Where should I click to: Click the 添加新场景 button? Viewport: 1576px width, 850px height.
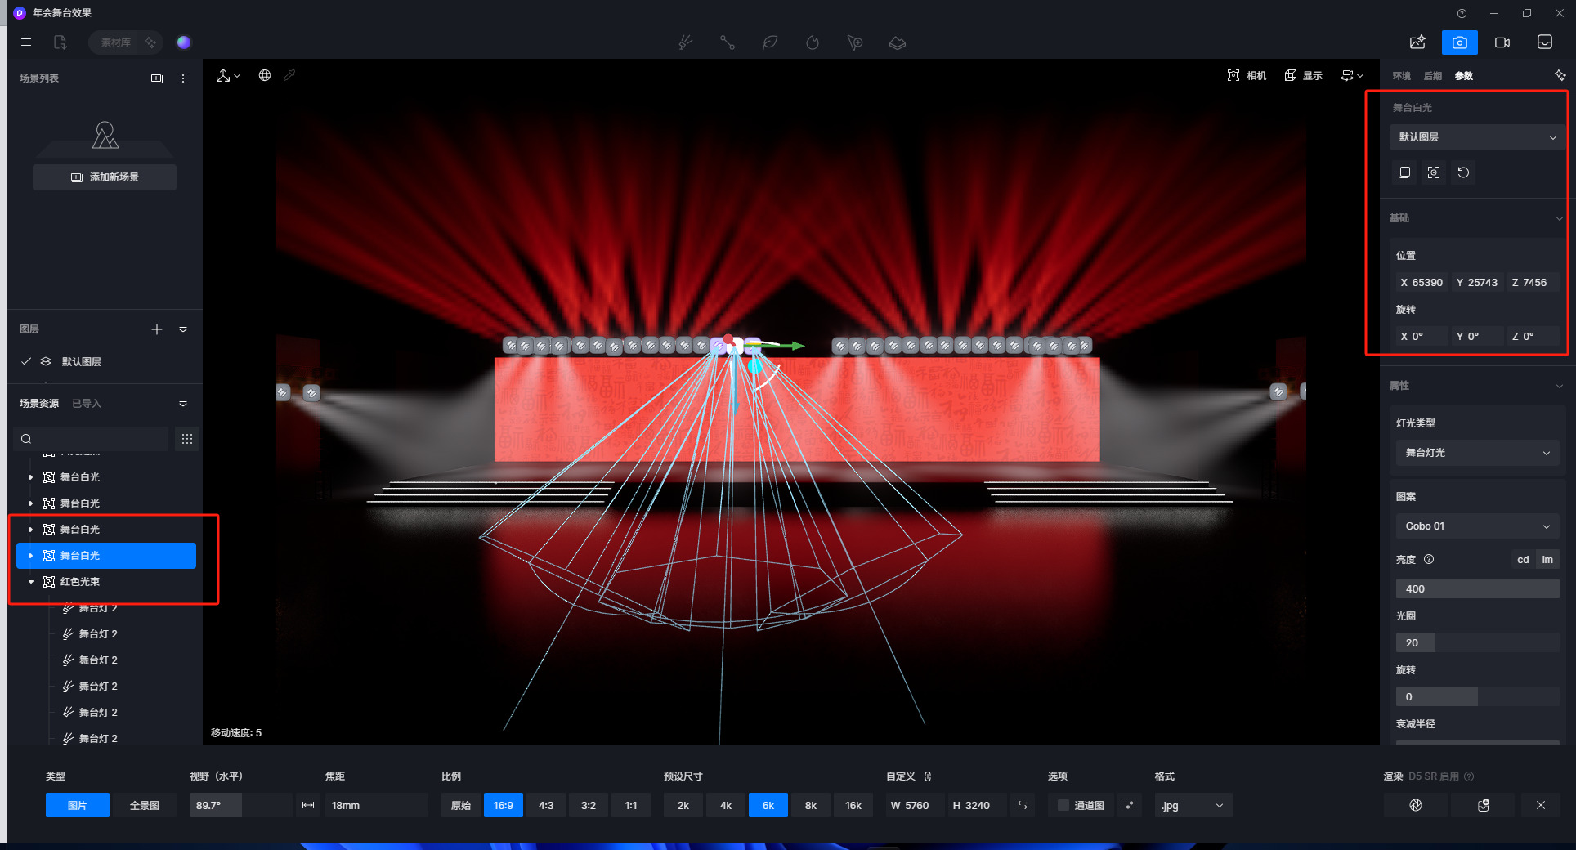(105, 177)
